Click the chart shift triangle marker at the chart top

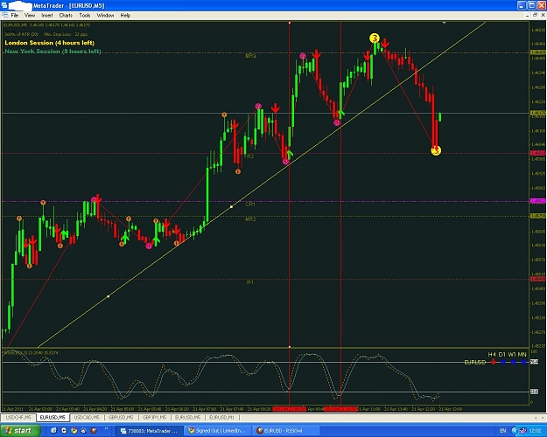click(444, 23)
